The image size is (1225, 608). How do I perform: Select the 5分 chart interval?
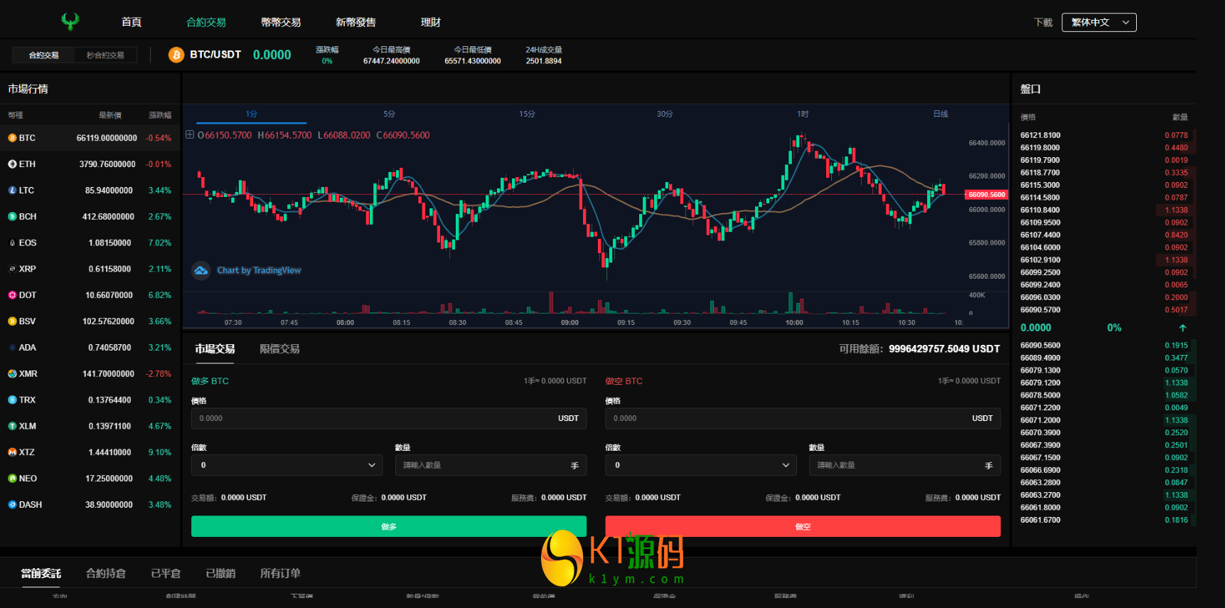pyautogui.click(x=389, y=114)
